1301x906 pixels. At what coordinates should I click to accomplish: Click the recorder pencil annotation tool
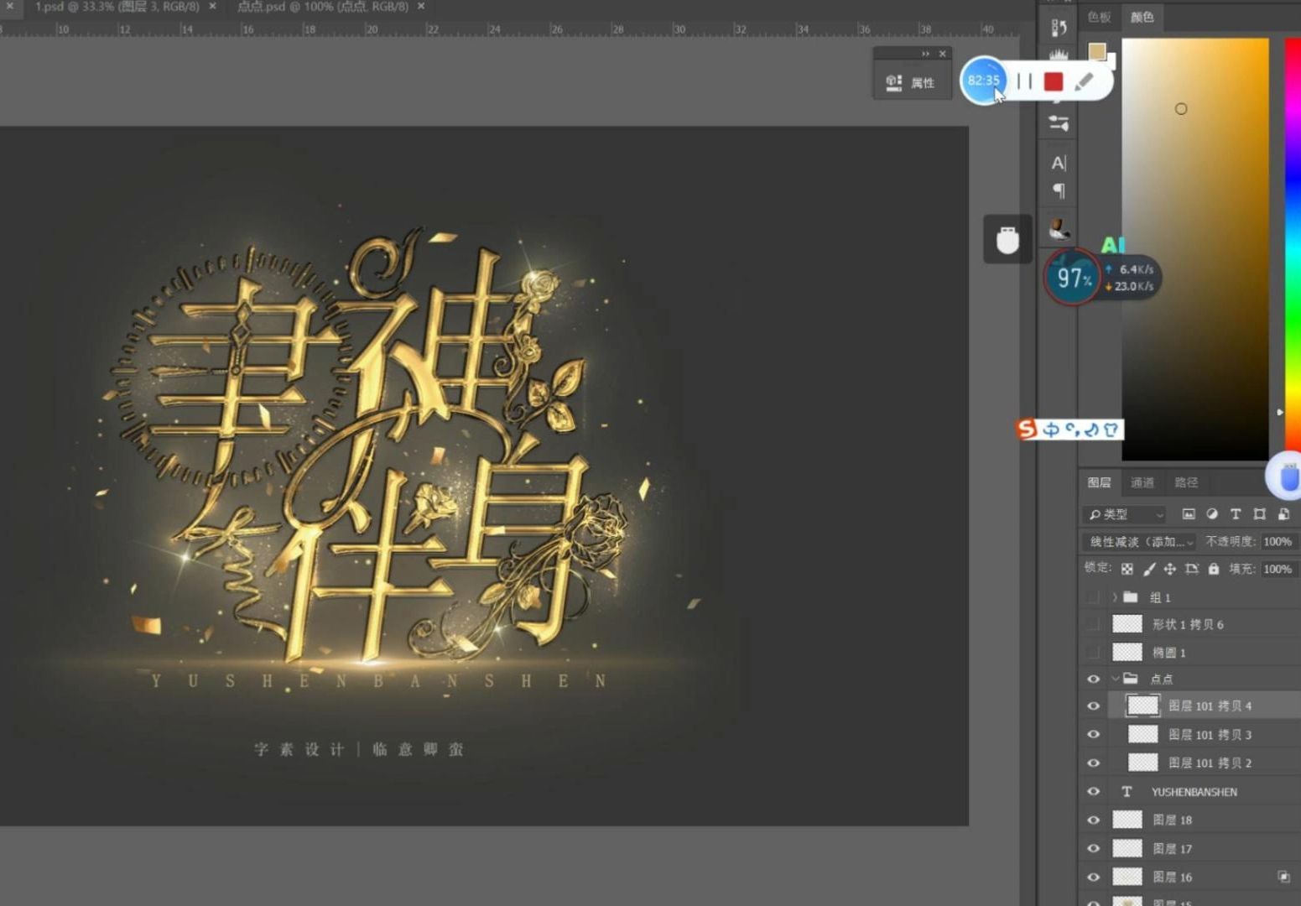(x=1084, y=81)
